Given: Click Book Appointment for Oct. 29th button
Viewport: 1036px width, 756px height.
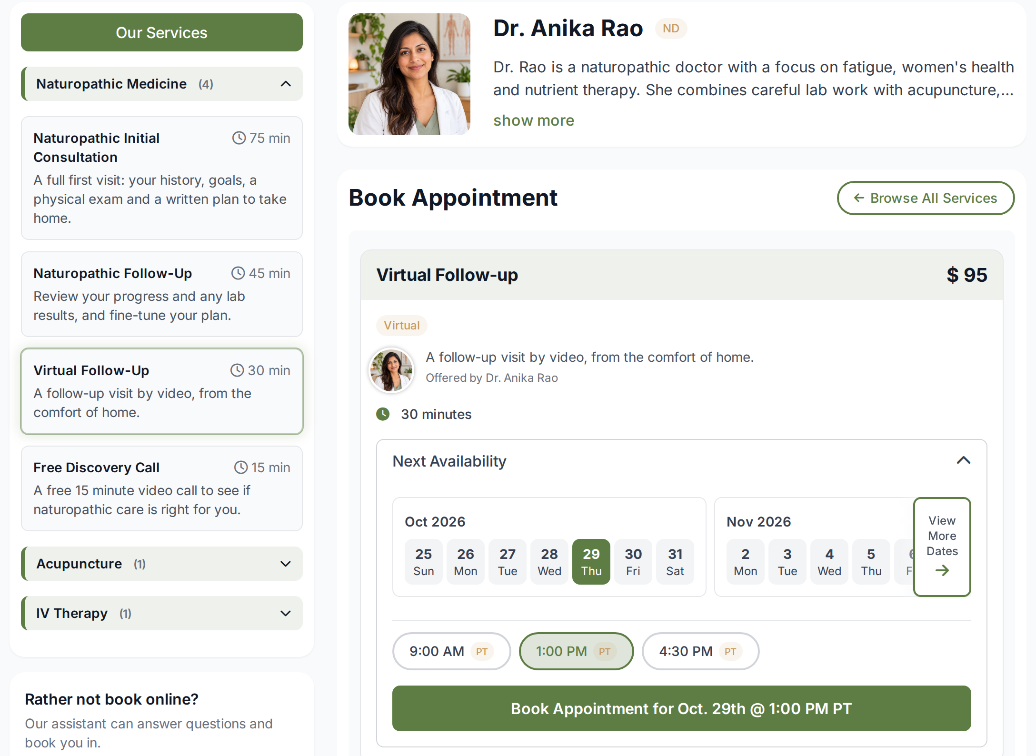Looking at the screenshot, I should [681, 708].
